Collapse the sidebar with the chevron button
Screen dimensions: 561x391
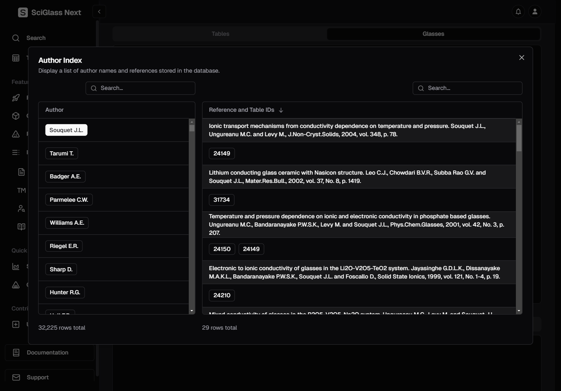click(x=99, y=12)
